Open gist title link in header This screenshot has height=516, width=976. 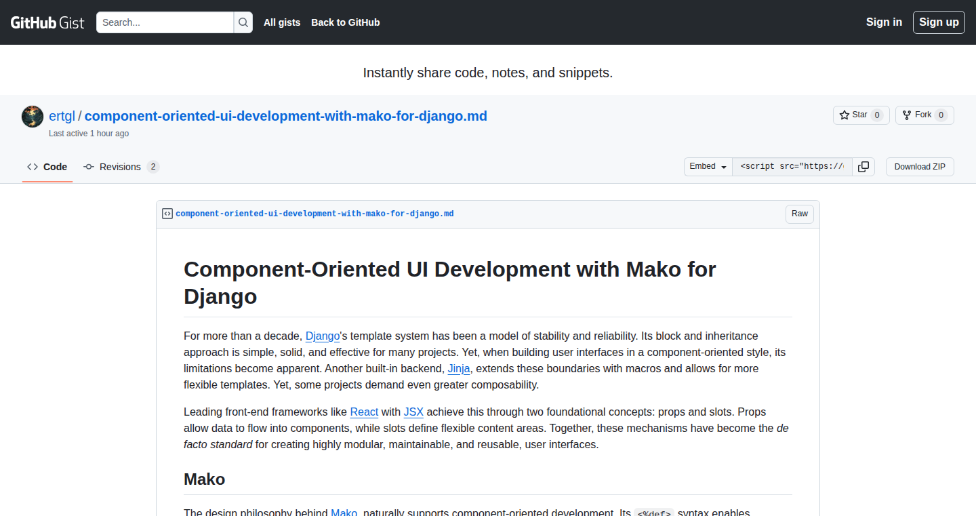286,116
